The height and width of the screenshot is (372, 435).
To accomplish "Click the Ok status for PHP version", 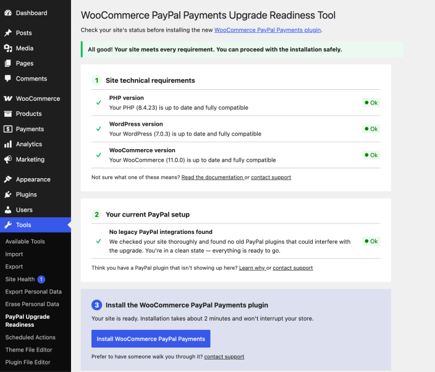I will click(371, 103).
